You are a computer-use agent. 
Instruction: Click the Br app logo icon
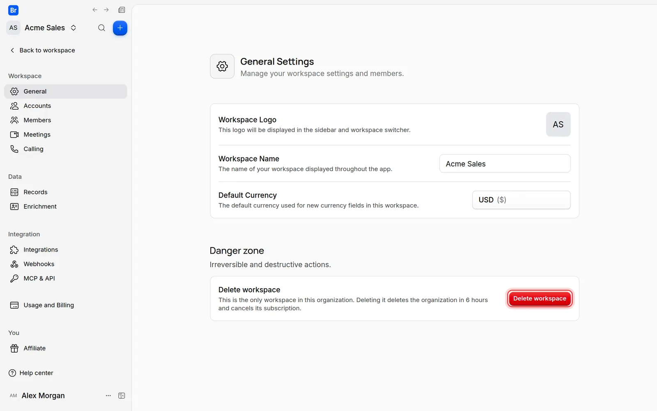[x=13, y=10]
